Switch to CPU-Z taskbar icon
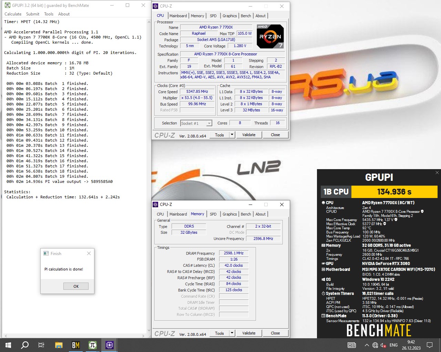Viewport: 441px width, 352px height. click(109, 345)
